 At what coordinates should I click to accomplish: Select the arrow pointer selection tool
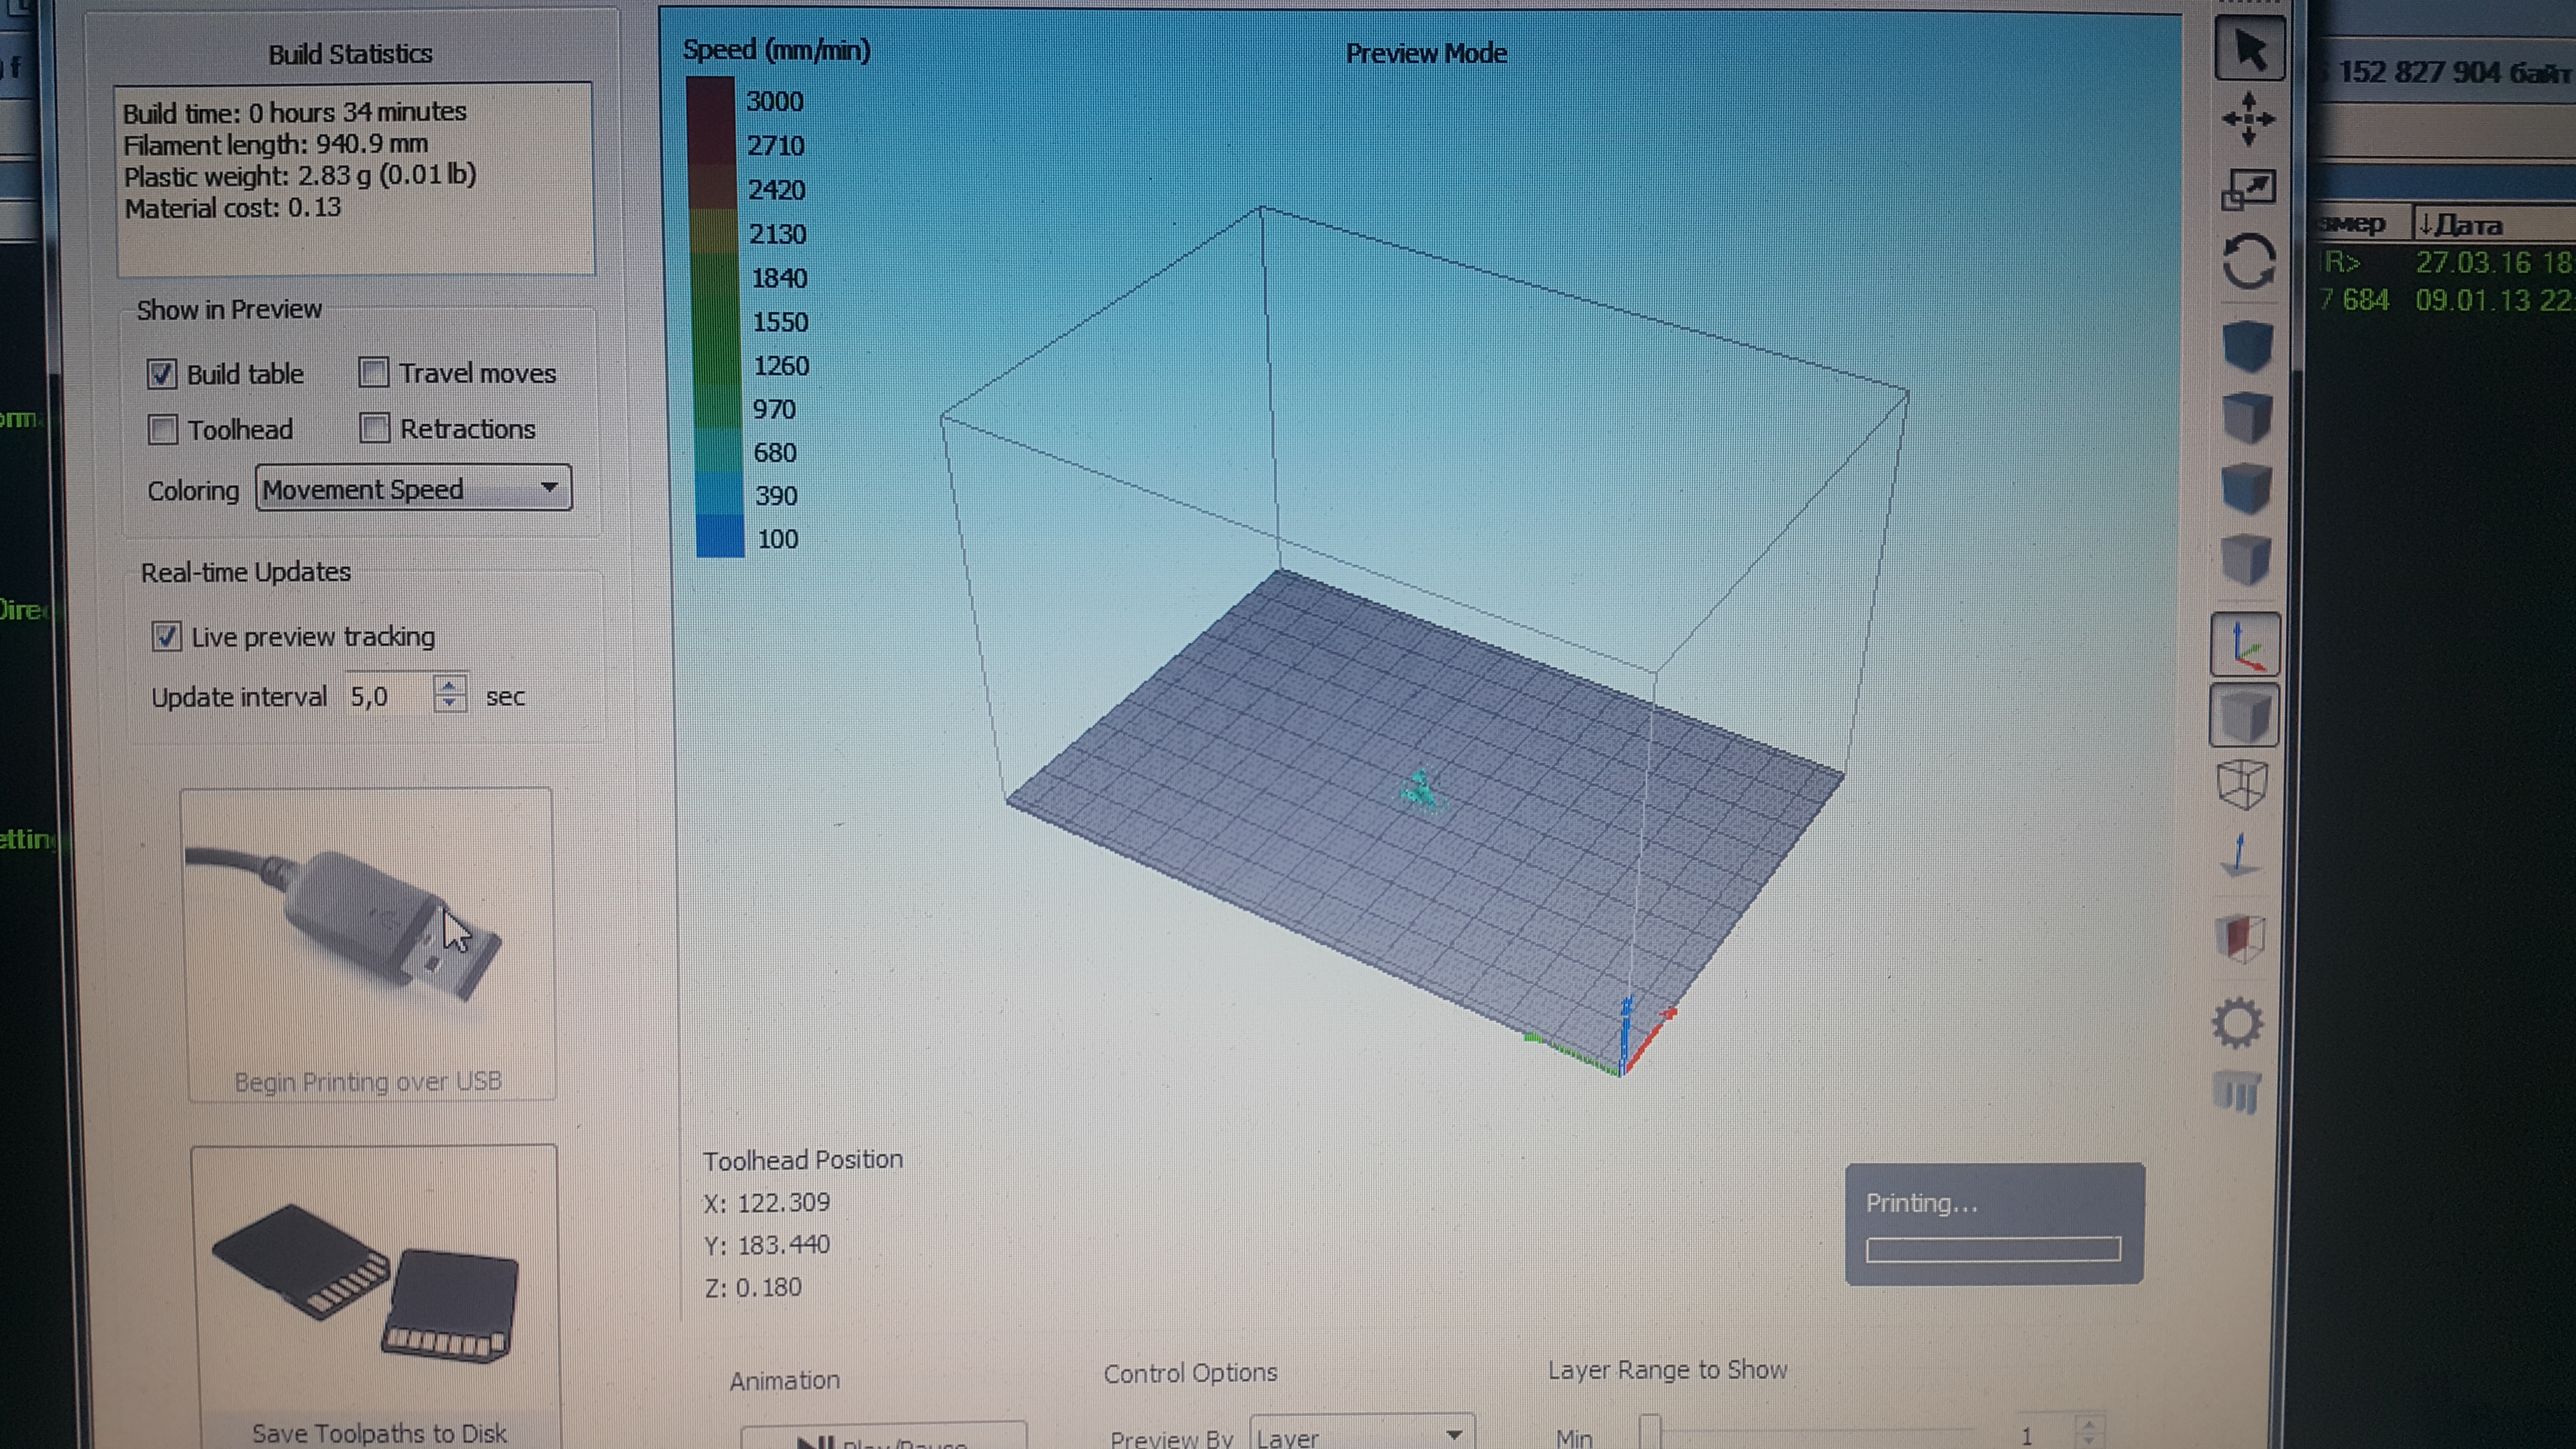[x=2249, y=49]
